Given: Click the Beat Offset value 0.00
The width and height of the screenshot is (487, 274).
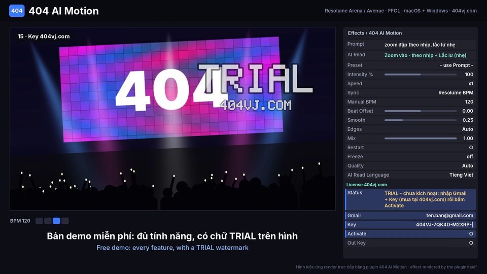Looking at the screenshot, I should coord(468,111).
